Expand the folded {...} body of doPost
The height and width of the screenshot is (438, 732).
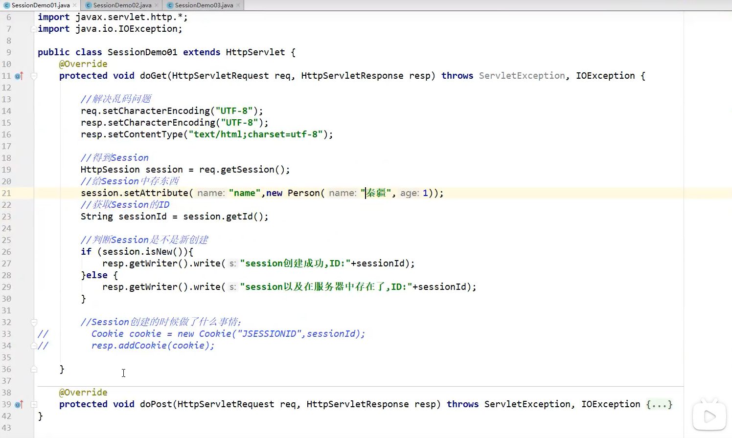[x=659, y=404]
